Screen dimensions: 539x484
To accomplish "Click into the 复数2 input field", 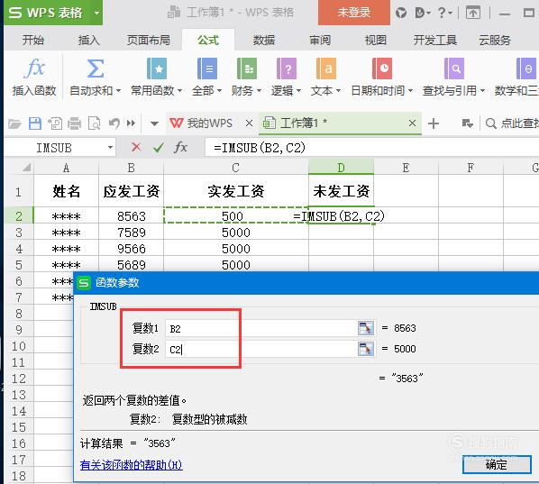I will click(261, 349).
